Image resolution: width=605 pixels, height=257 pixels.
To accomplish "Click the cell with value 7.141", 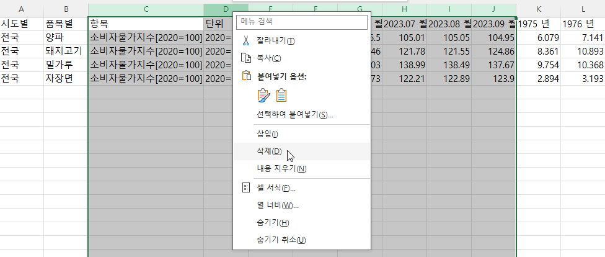I will [583, 37].
